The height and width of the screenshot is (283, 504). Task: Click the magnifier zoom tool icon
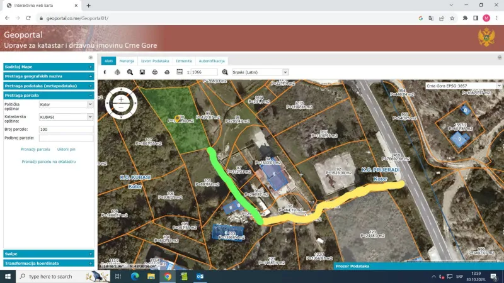click(130, 72)
